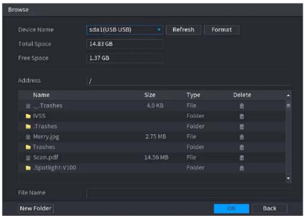Delete the Trashes folder using trash icon
Image resolution: width=304 pixels, height=216 pixels.
242,147
